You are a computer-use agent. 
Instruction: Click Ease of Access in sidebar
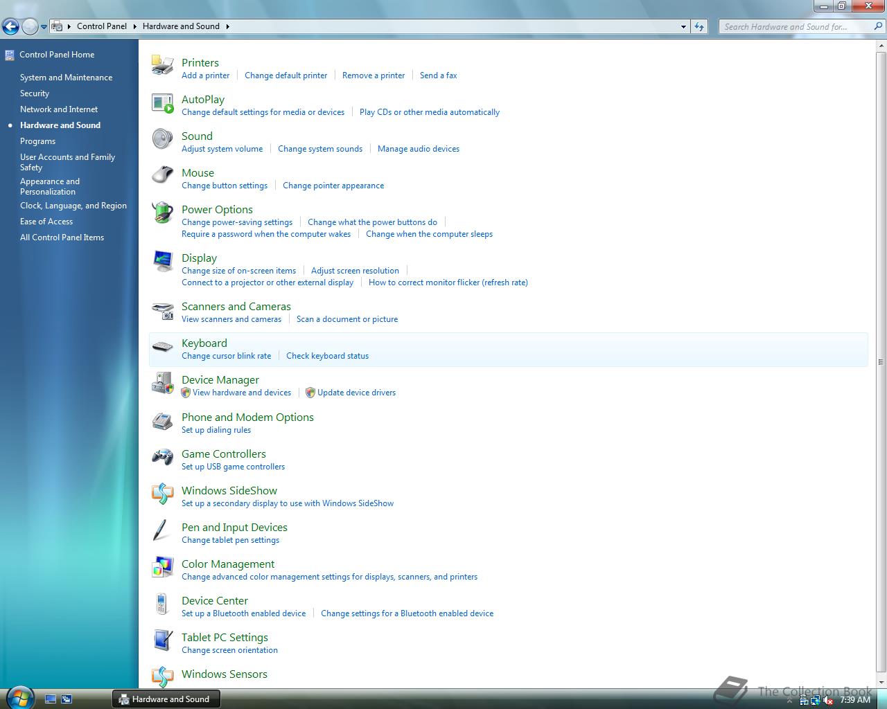coord(46,222)
